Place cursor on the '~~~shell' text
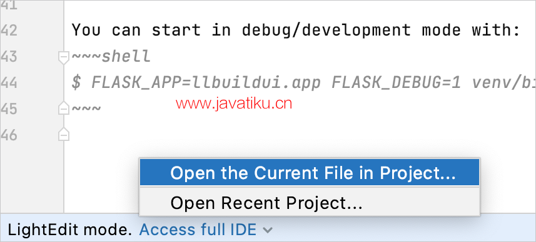The image size is (536, 242). (x=111, y=57)
